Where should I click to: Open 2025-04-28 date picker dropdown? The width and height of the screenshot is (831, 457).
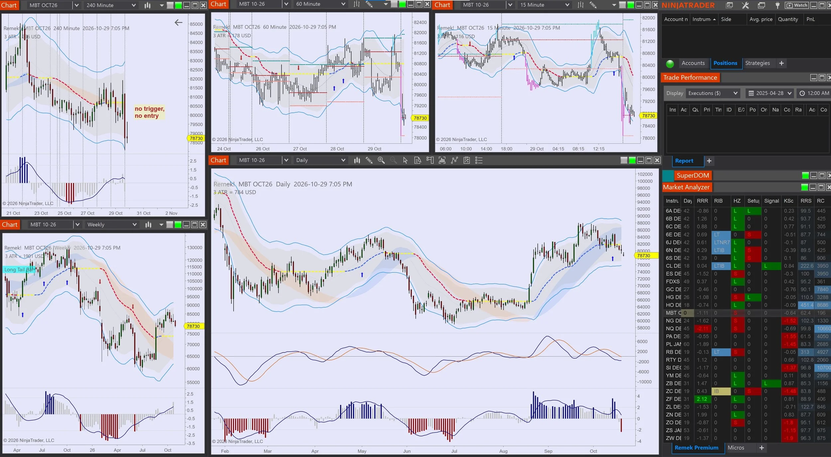(770, 94)
